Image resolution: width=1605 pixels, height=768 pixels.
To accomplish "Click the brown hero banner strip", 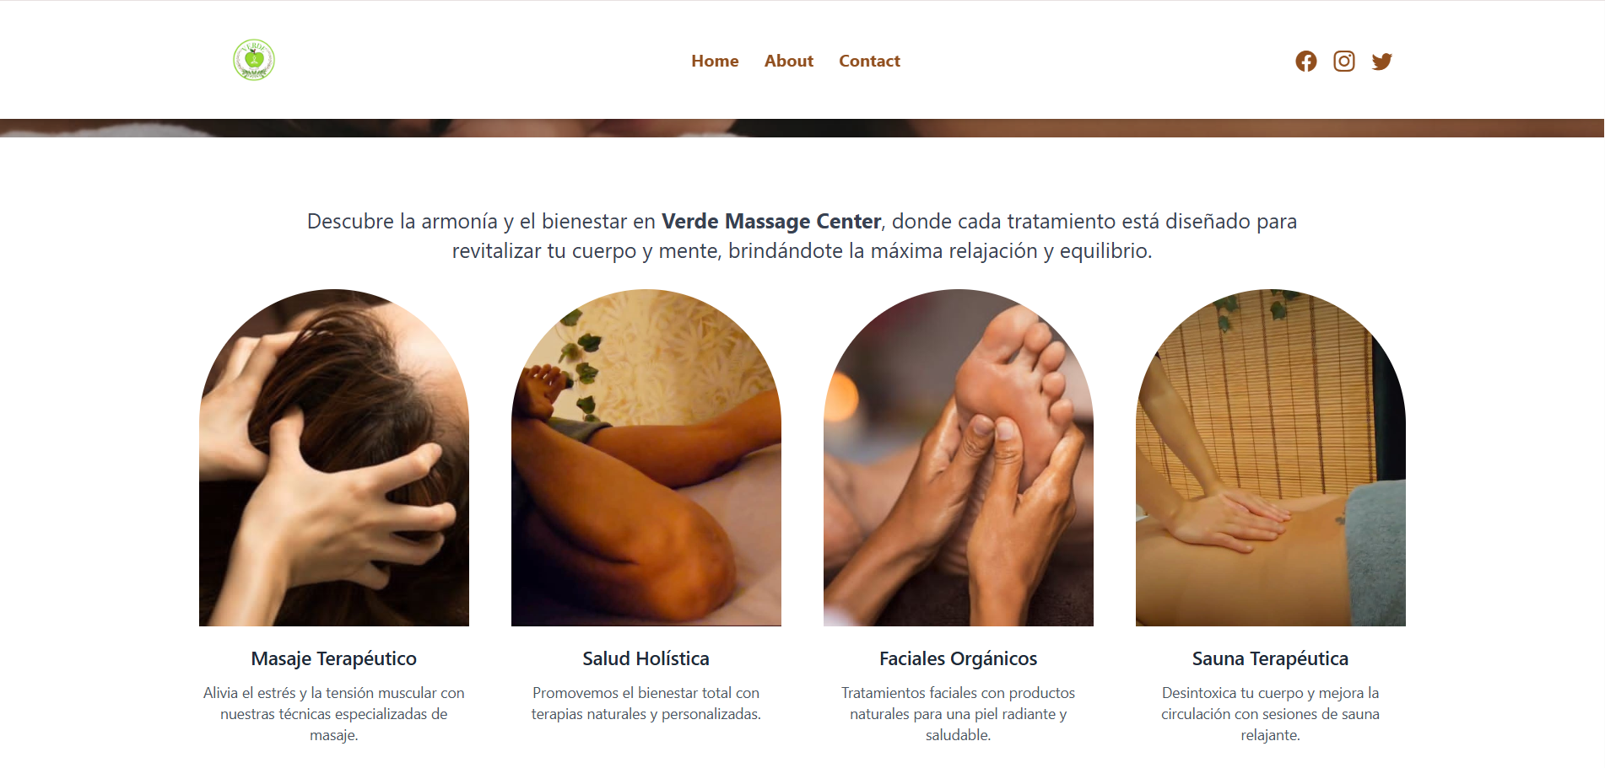I will (x=802, y=128).
